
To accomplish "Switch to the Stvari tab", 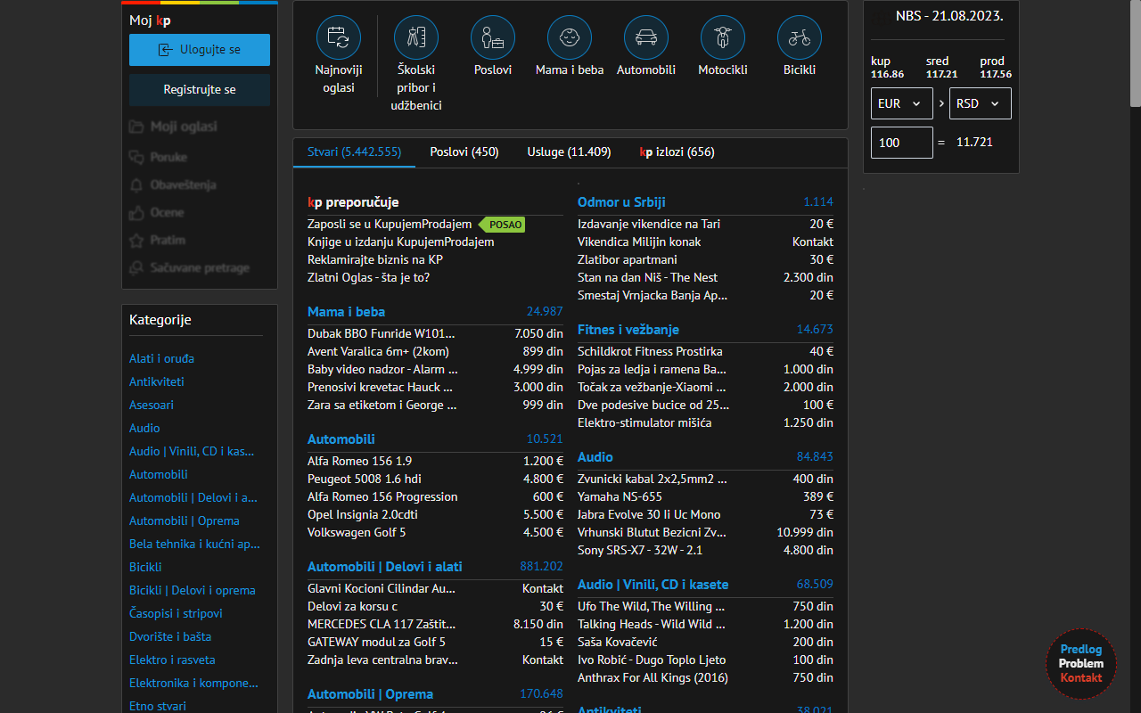I will coord(354,152).
